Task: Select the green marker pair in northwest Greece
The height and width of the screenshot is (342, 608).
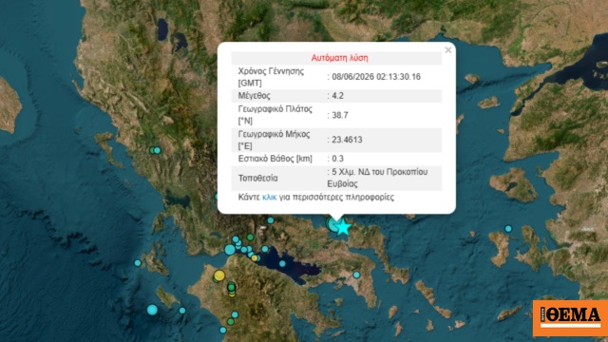Action: click(155, 150)
